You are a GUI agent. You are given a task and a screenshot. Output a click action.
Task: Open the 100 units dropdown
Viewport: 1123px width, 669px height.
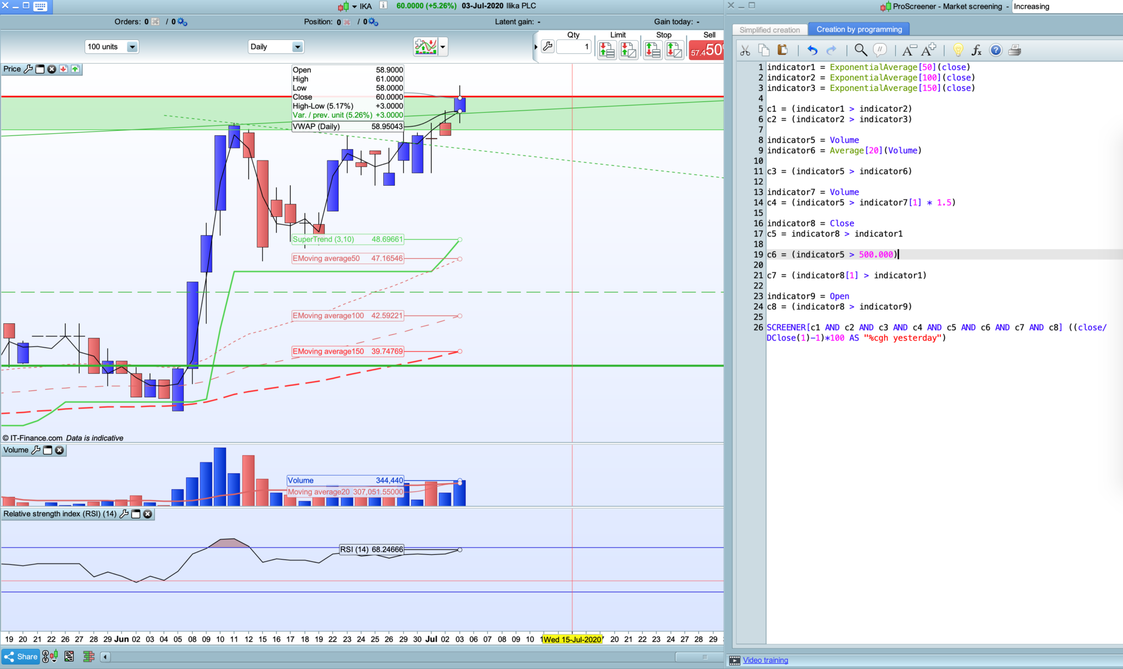tap(132, 47)
